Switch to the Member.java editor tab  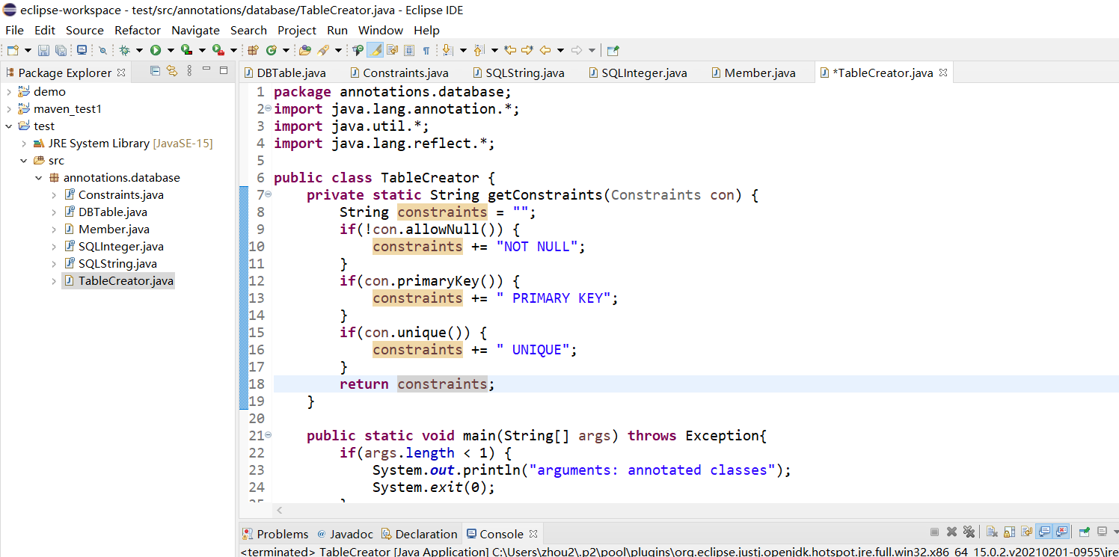point(759,73)
